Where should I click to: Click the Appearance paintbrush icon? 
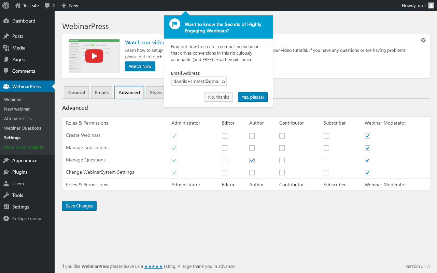6,160
